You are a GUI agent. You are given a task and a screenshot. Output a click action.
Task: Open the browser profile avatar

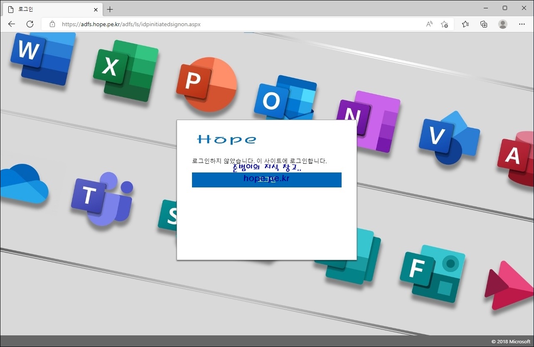point(503,24)
